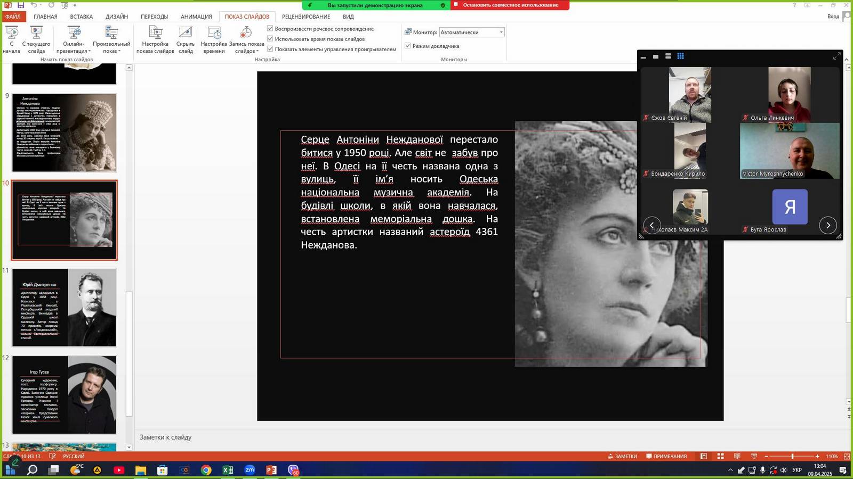853x479 pixels.
Task: Start slideshow from the beginning
Action: (x=11, y=40)
